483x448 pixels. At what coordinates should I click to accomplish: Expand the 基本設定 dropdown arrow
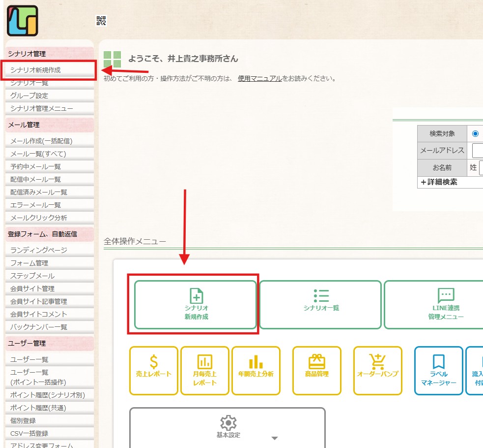(275, 438)
